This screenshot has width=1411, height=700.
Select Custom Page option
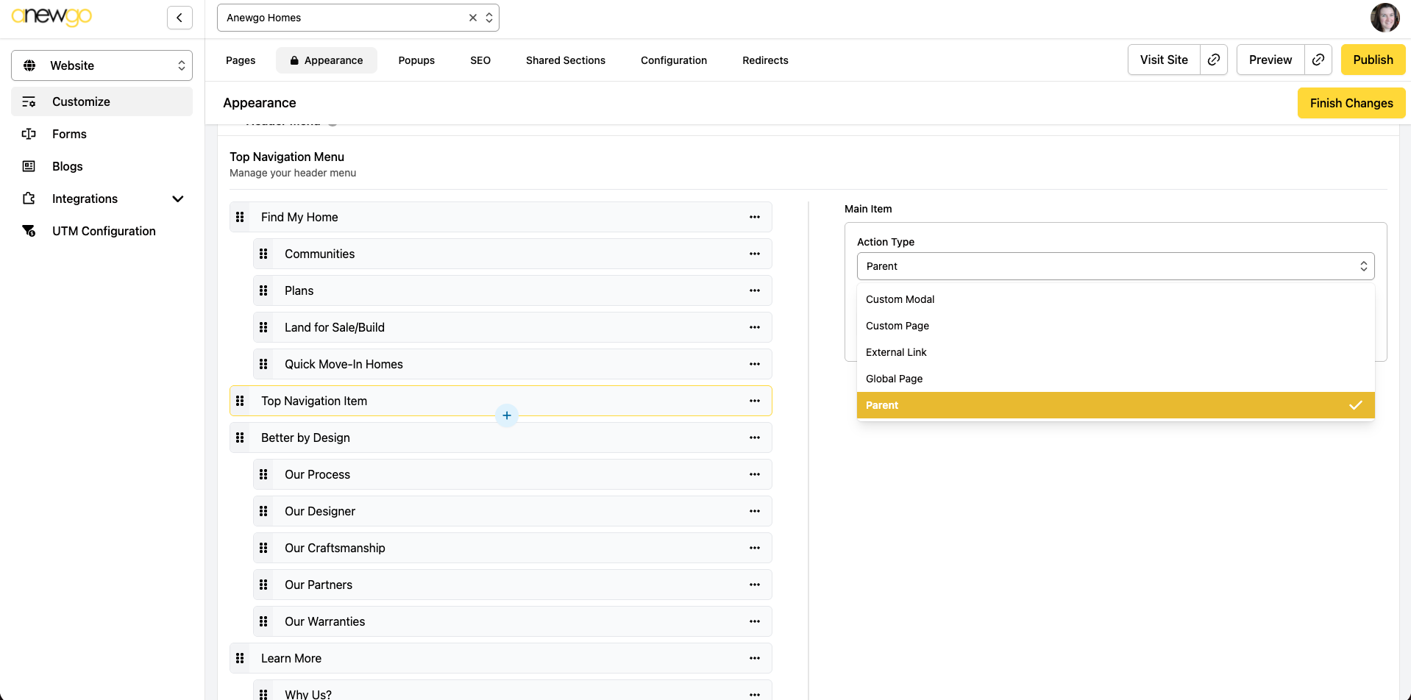(898, 326)
